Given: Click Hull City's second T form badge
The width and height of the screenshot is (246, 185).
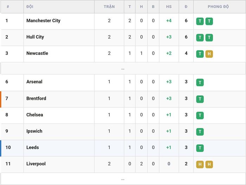Looking at the screenshot, I should pyautogui.click(x=209, y=38).
